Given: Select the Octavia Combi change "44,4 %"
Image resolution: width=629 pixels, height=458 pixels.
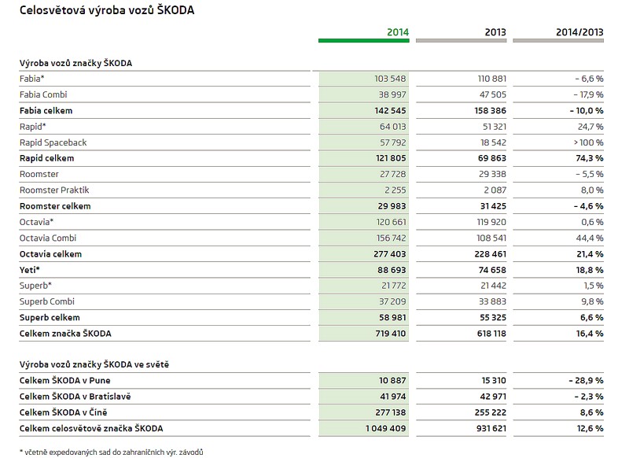Looking at the screenshot, I should 590,238.
